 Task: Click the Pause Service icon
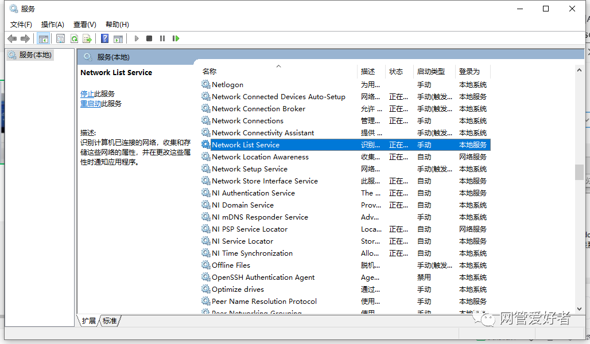(x=162, y=38)
